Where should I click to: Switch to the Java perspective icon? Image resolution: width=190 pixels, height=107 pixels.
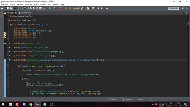(187, 8)
